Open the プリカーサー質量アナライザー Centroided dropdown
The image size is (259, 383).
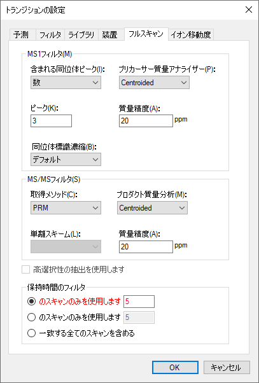click(154, 83)
